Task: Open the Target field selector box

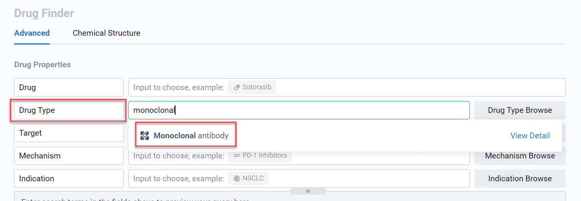Action: pos(69,133)
